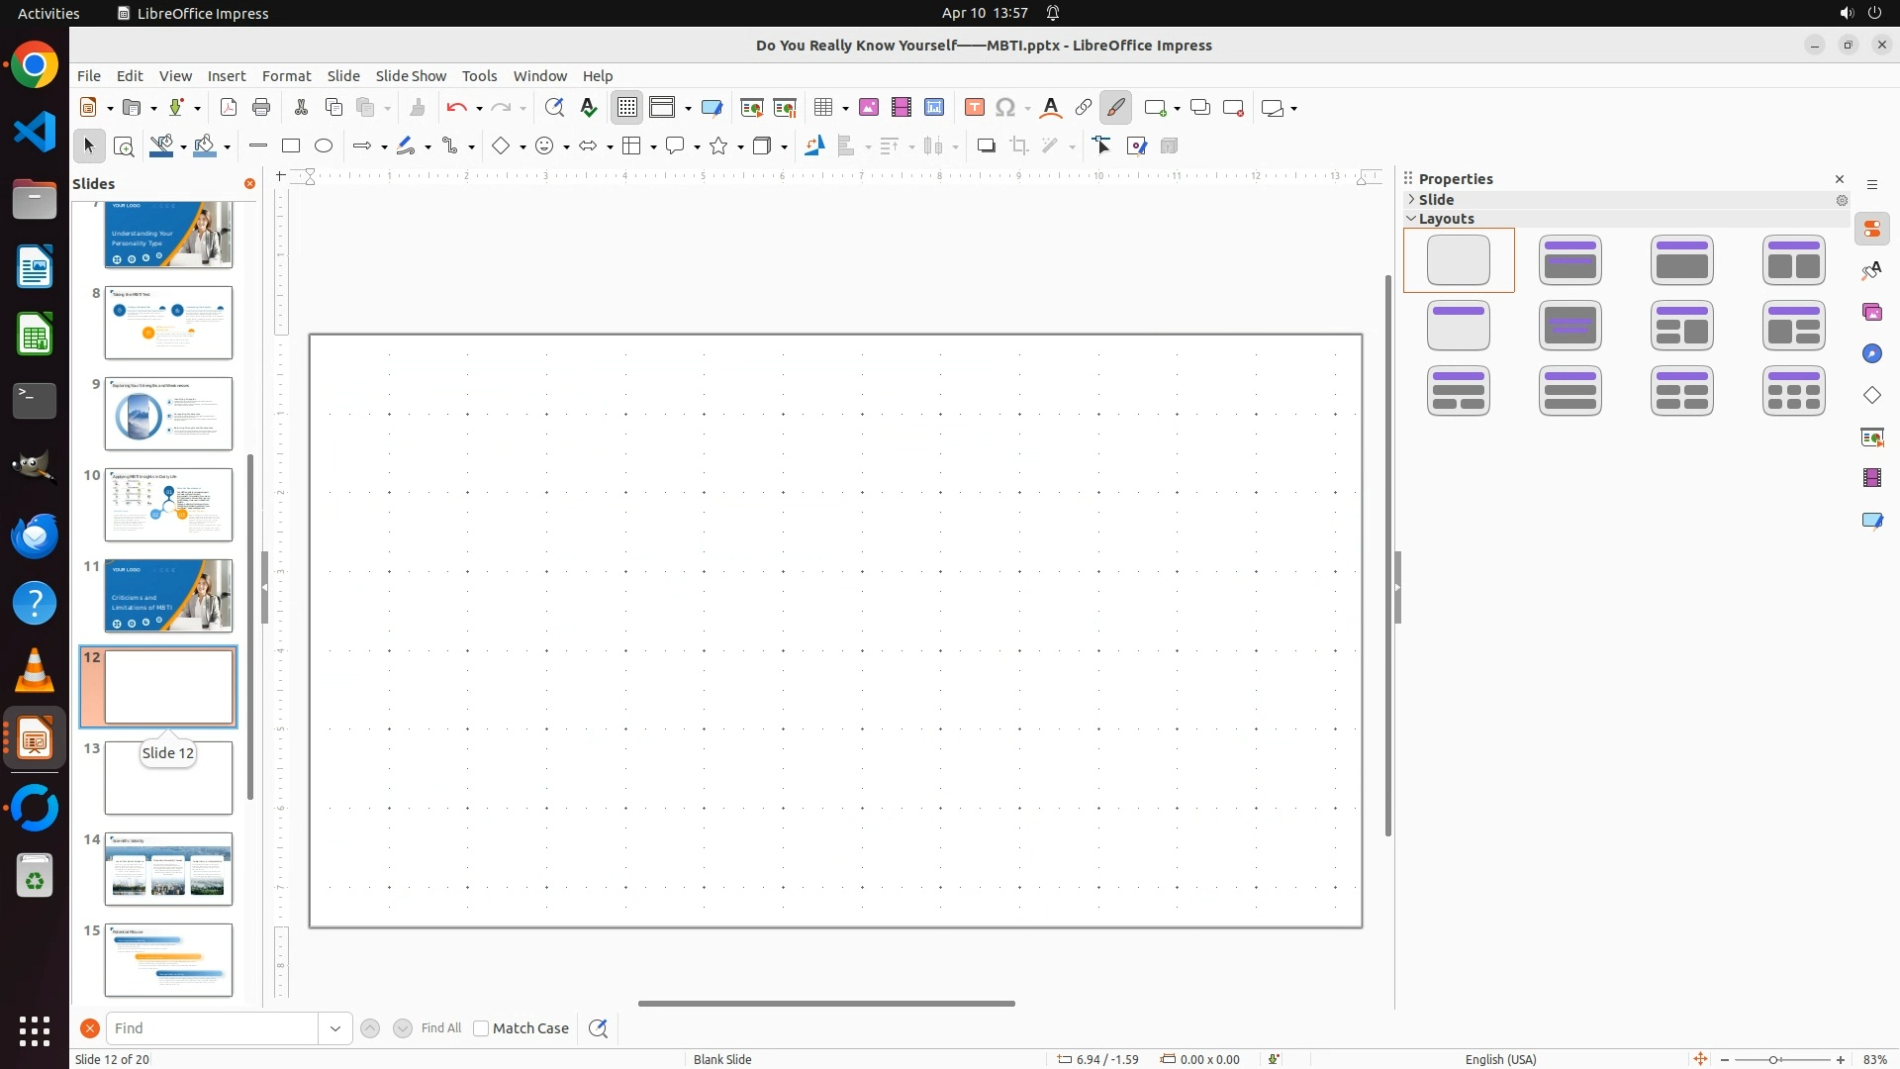1900x1069 pixels.
Task: Click the Insert Image icon
Action: (869, 108)
